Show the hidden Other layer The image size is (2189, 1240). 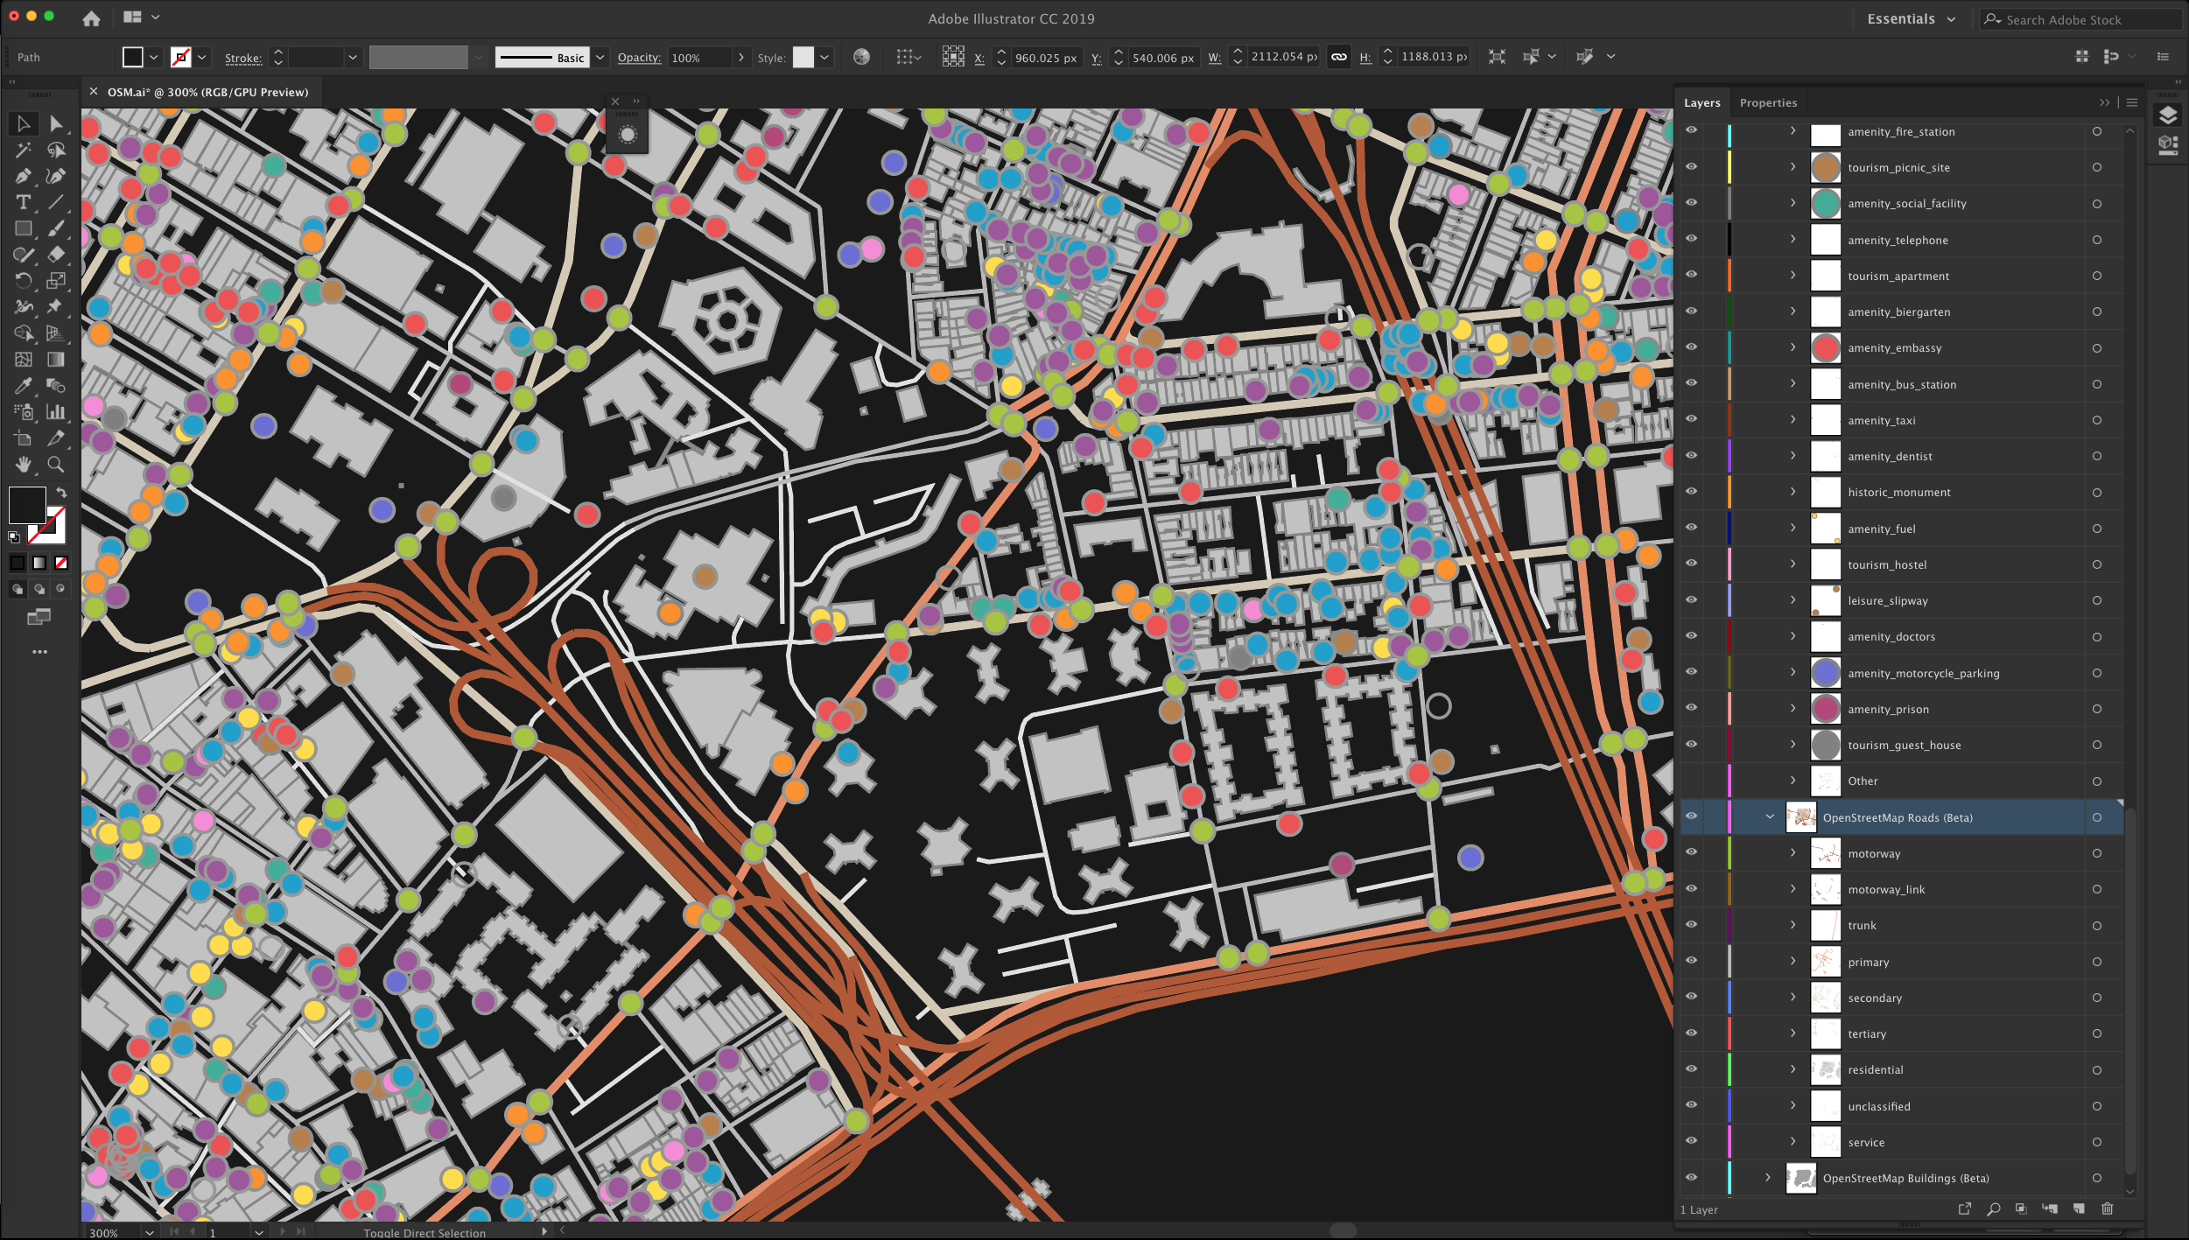coord(1691,781)
